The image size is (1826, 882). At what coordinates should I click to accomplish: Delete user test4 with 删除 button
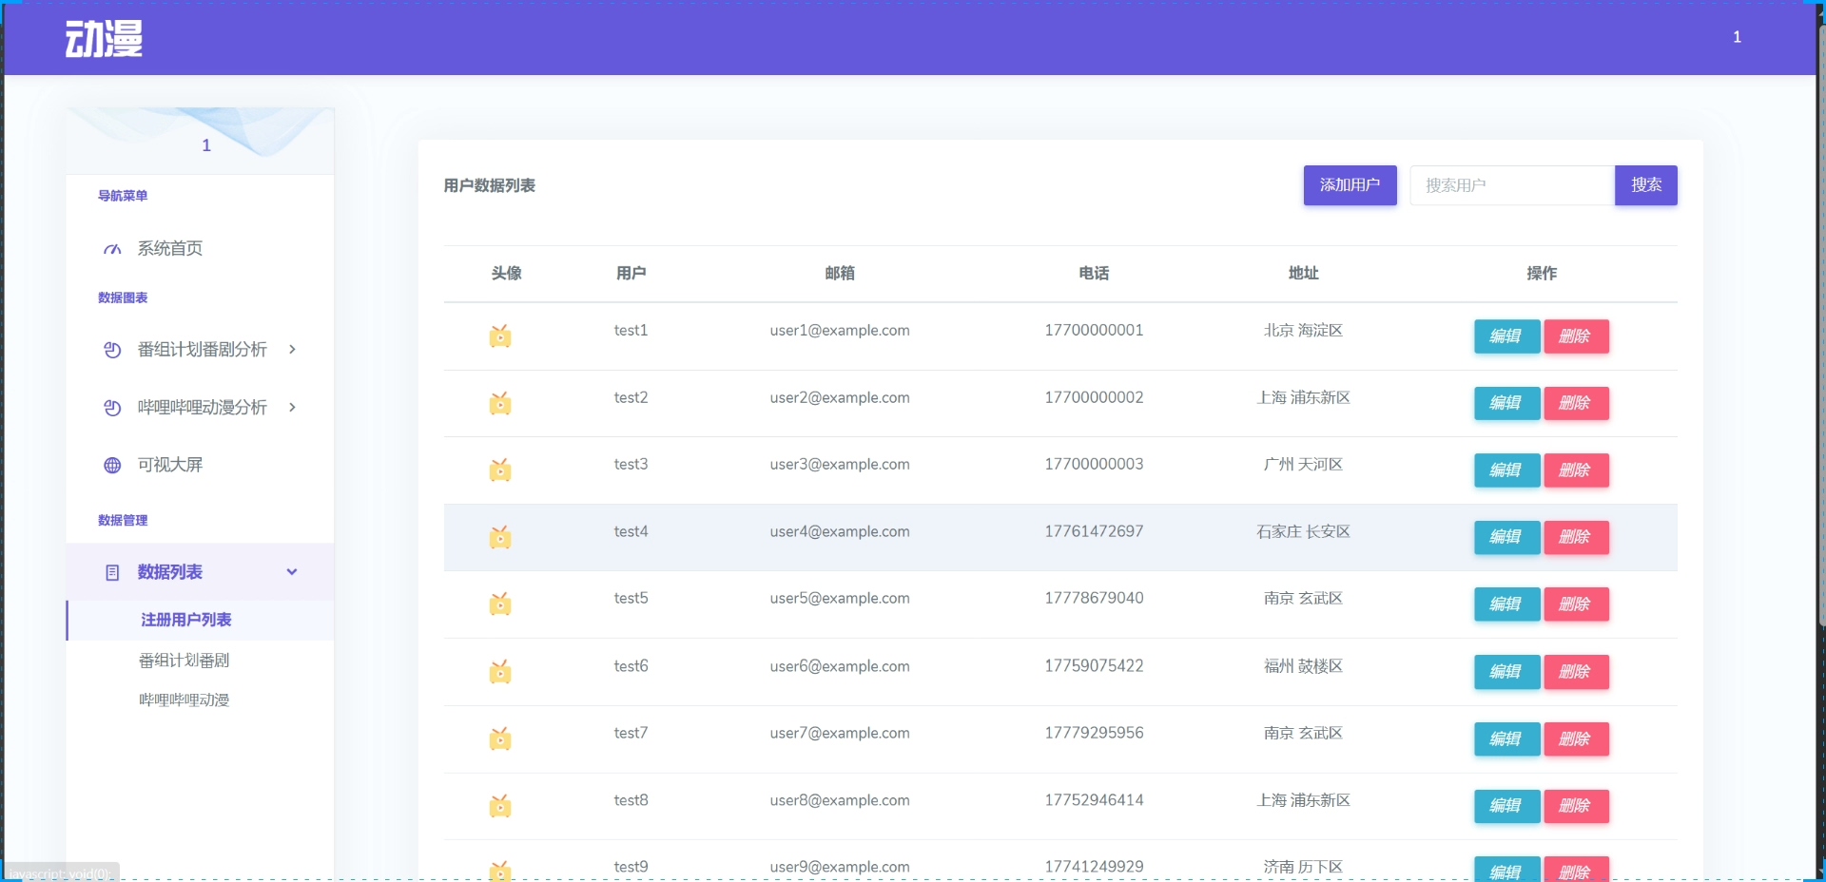(x=1576, y=537)
